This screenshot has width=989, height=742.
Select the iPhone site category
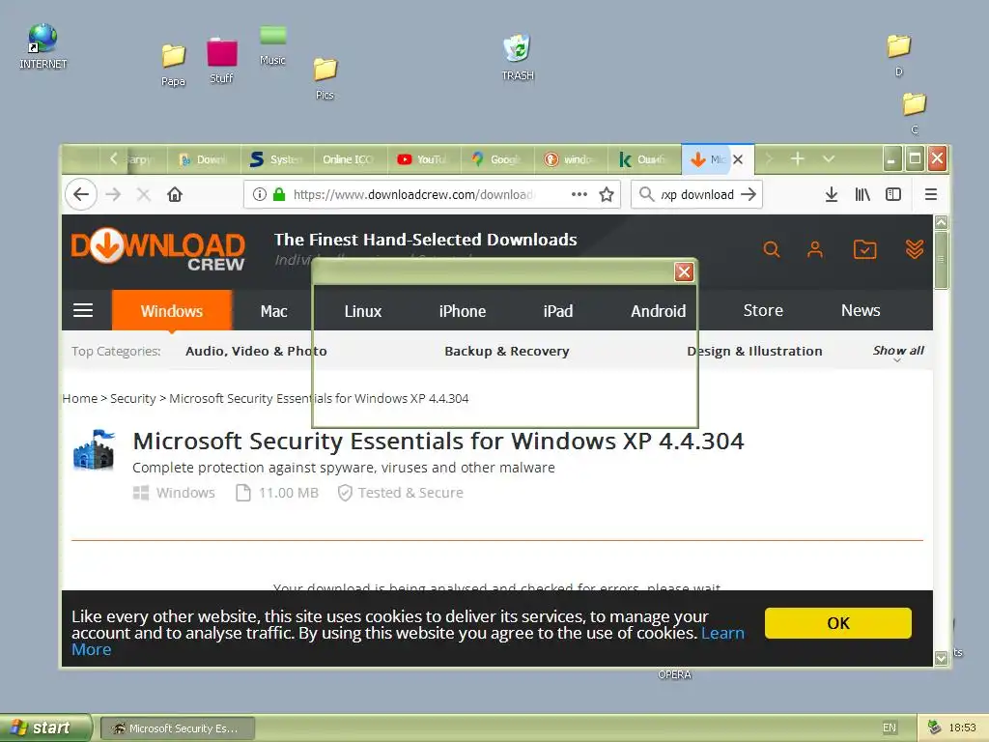(x=463, y=311)
